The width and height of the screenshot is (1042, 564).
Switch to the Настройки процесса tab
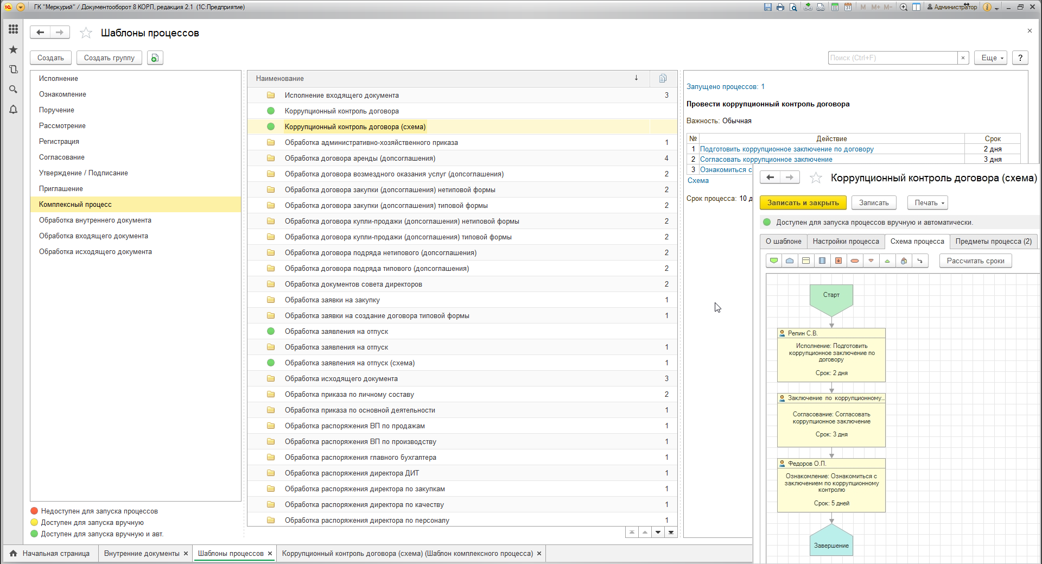(846, 242)
